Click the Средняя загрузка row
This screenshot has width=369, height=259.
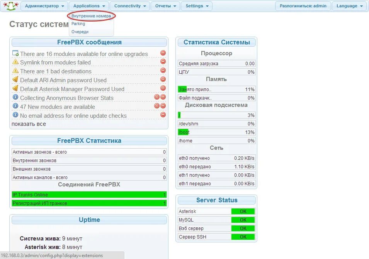(216, 63)
